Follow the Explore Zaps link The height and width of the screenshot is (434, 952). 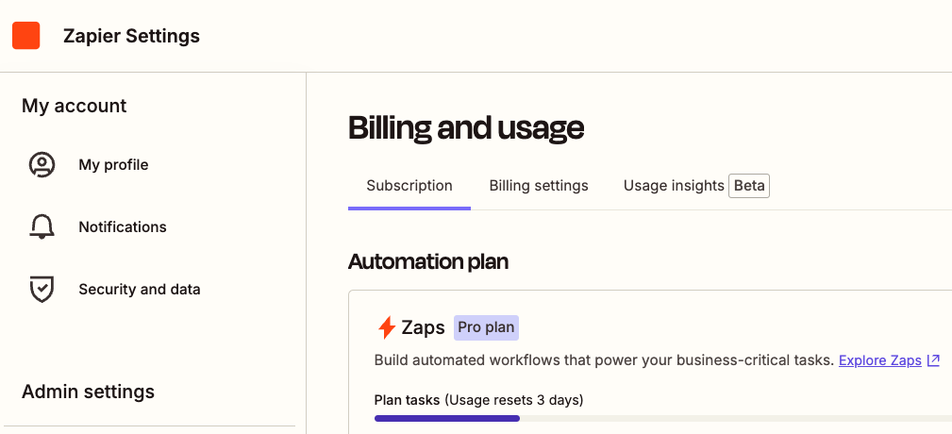click(880, 360)
